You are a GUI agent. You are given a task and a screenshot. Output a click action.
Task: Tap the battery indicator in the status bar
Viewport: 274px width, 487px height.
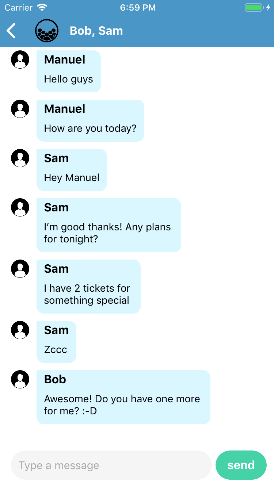pos(254,7)
